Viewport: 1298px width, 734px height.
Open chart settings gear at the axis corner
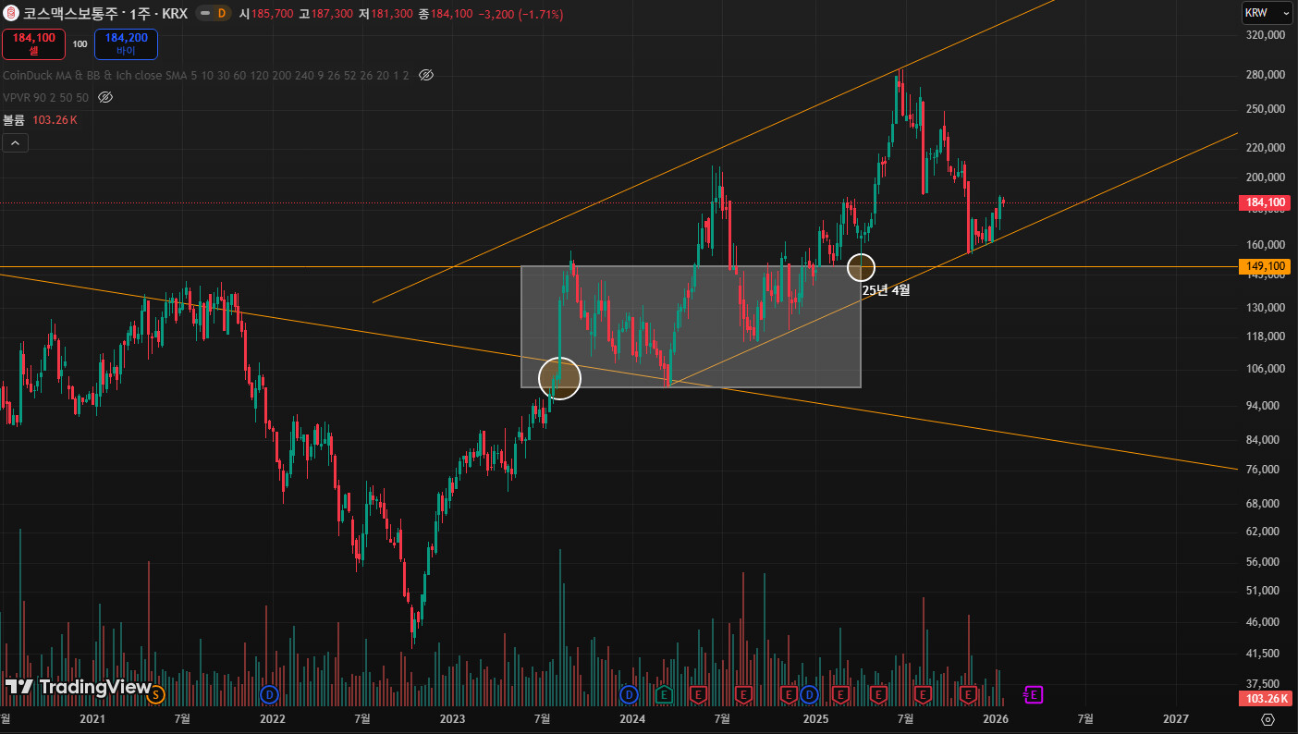point(1267,719)
